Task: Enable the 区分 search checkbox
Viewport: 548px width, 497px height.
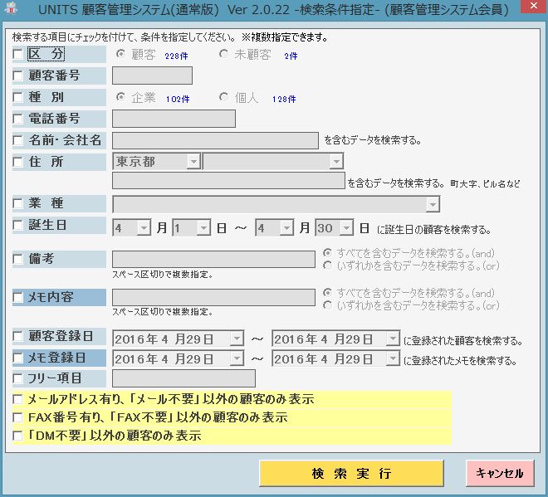Action: coord(17,54)
